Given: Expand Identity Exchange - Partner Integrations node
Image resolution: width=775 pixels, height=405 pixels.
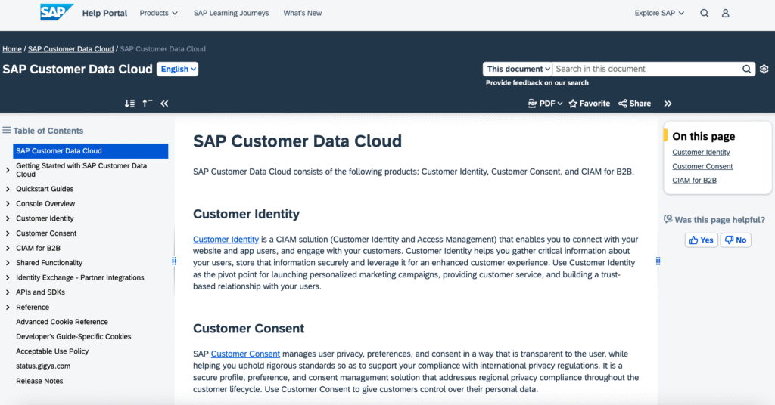Looking at the screenshot, I should (8, 278).
